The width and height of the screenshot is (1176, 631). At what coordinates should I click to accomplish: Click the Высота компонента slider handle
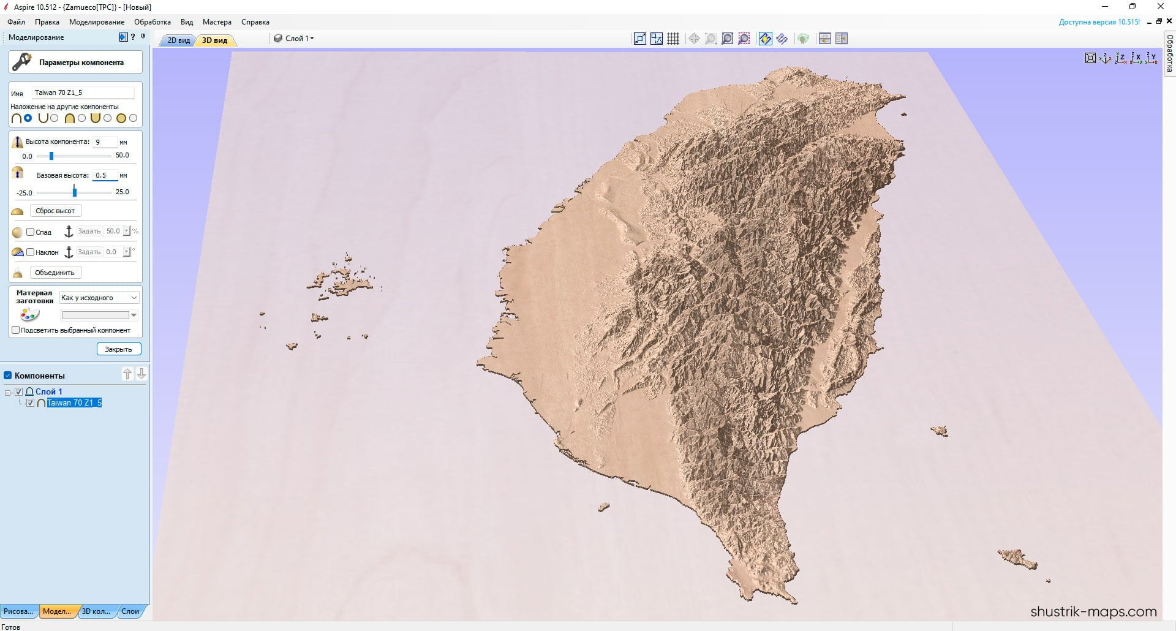[51, 156]
